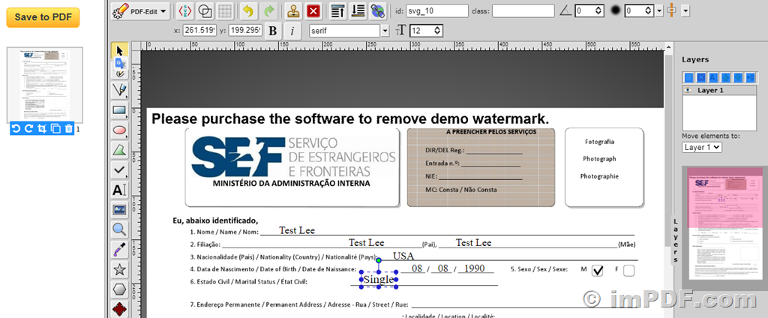
Task: Click the Single text element on canvas
Action: point(379,279)
